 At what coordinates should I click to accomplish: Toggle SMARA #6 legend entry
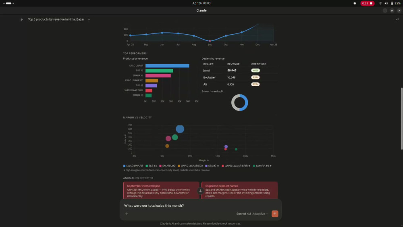pos(262,166)
